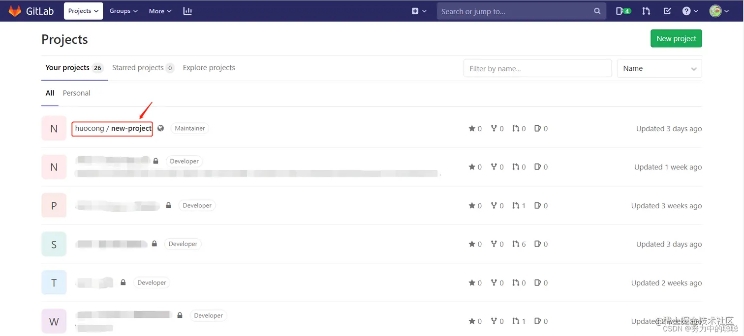Switch to Your projects tab
Screen dimensions: 744x336
(74, 68)
